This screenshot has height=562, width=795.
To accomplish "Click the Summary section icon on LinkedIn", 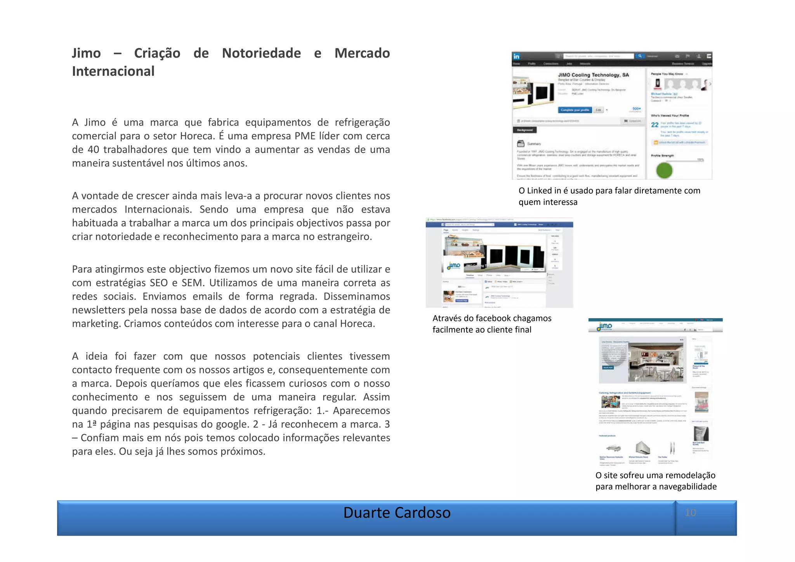I will click(x=521, y=144).
